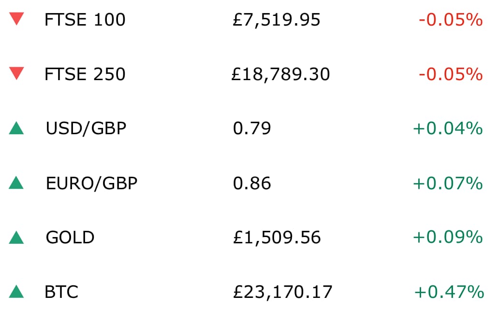Click the BTC change +0.47%

[x=449, y=292]
